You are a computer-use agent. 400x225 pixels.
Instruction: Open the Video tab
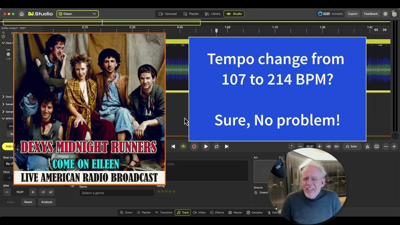click(x=199, y=212)
